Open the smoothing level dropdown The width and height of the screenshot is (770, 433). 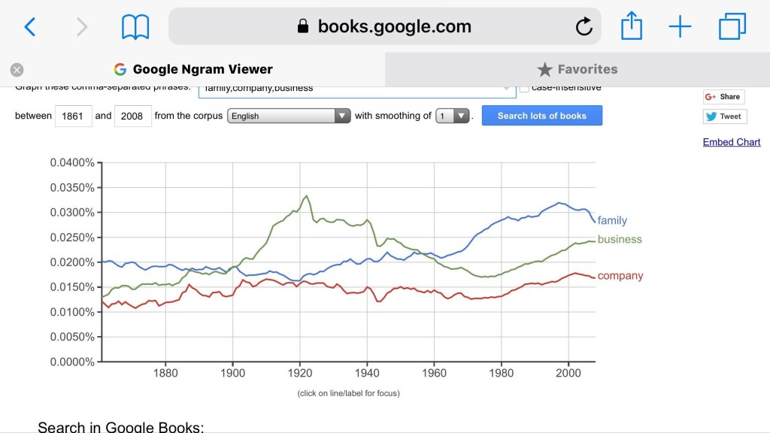click(x=460, y=115)
